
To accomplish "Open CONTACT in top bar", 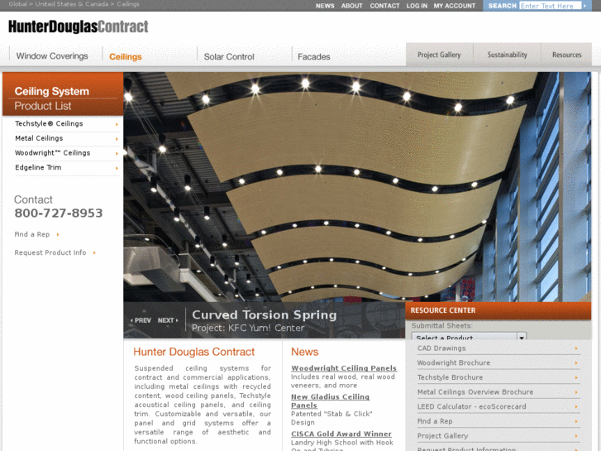I will tap(385, 6).
